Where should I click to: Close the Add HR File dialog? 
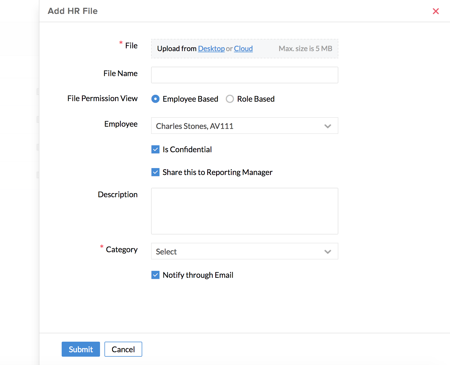tap(436, 11)
